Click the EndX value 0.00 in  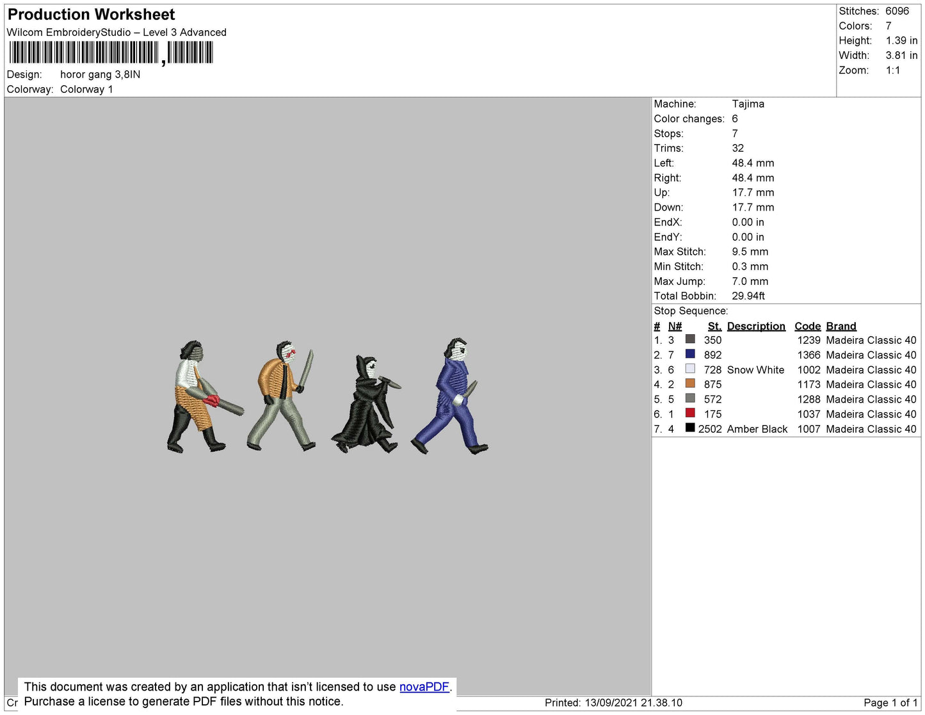click(x=748, y=222)
